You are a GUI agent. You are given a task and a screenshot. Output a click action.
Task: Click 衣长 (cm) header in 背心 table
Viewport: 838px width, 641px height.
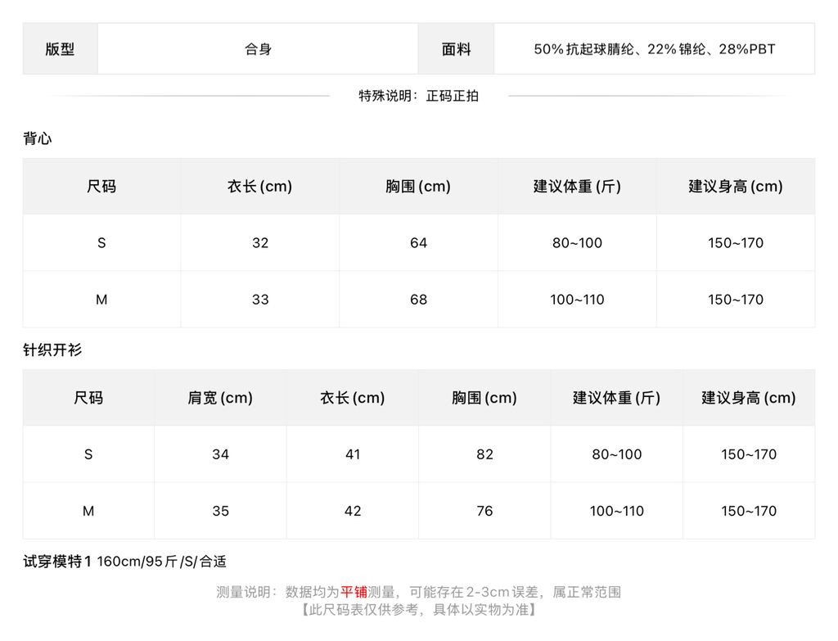(x=259, y=186)
